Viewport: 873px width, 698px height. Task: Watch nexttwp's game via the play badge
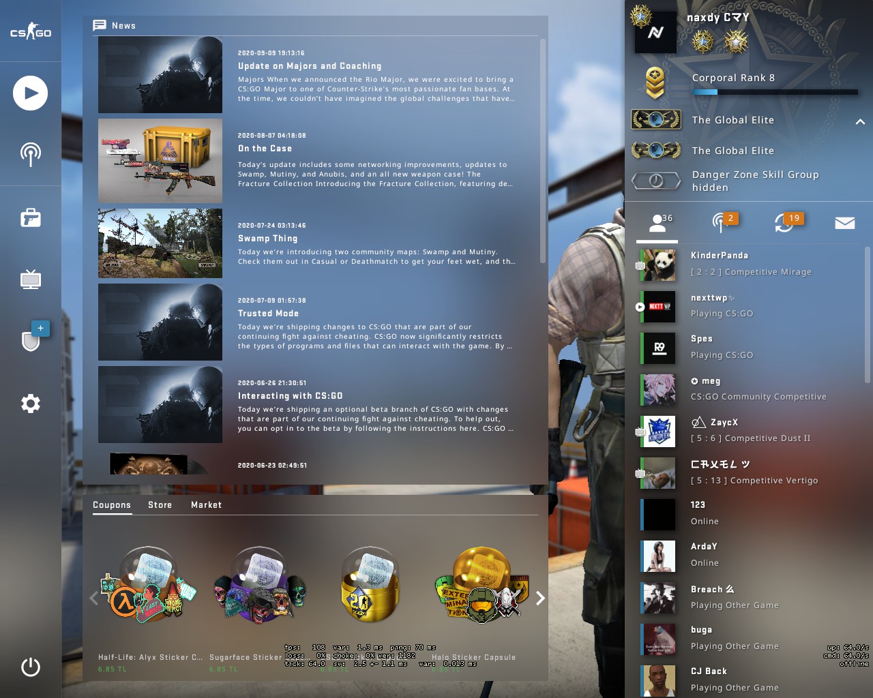[640, 307]
